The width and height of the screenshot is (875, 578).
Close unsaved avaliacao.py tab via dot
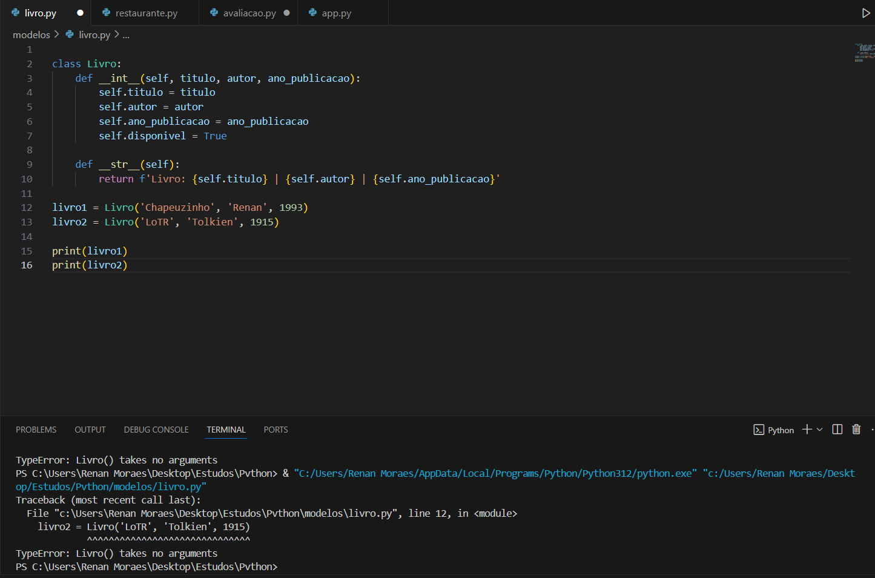[286, 13]
